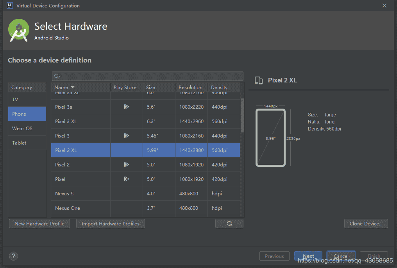Open the Clone Device dialog
The image size is (397, 268).
[366, 223]
